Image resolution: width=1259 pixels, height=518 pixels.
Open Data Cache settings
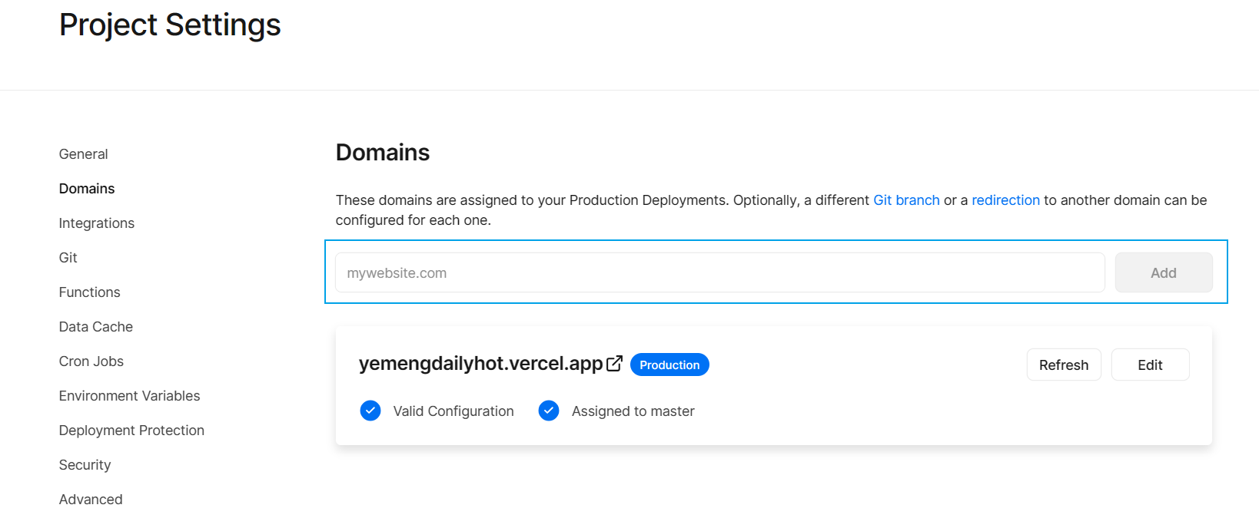[x=96, y=327]
